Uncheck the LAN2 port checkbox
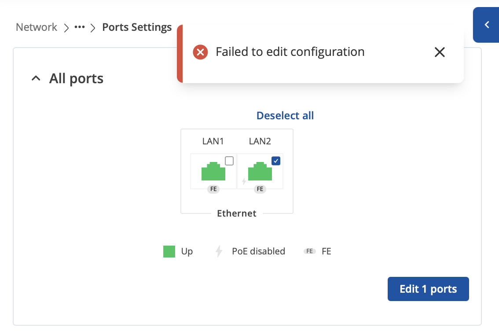This screenshot has height=331, width=499. [x=276, y=161]
